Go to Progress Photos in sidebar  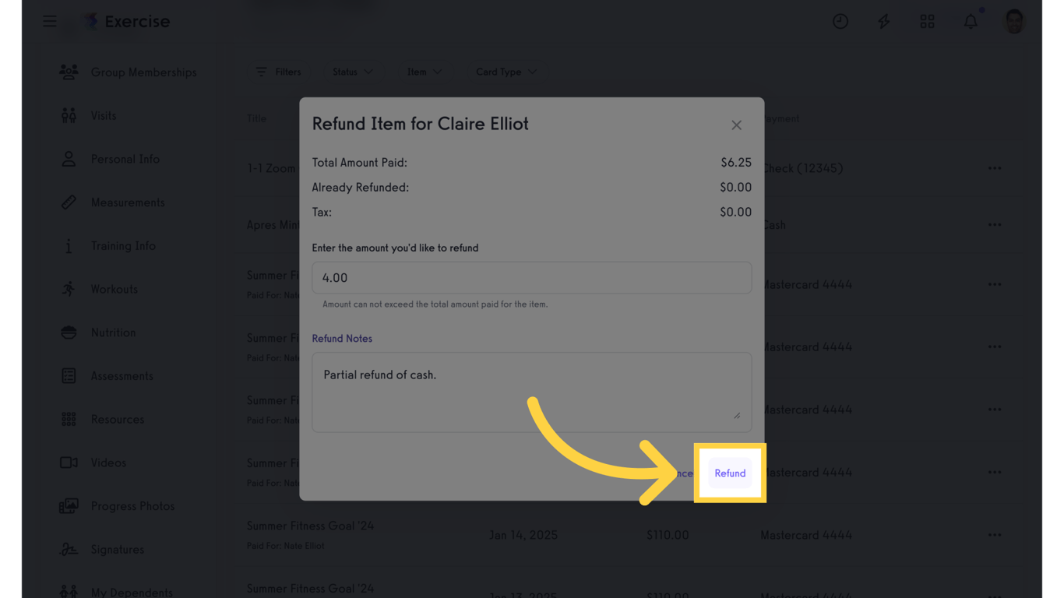(132, 506)
